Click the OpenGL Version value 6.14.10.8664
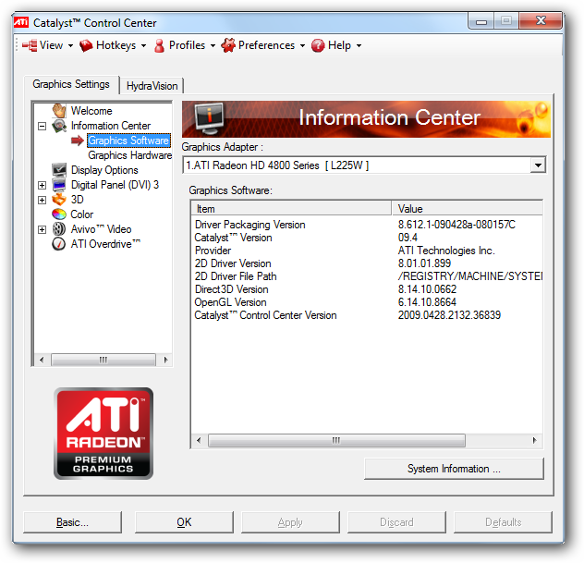Screen dimensions: 584x563 [427, 302]
